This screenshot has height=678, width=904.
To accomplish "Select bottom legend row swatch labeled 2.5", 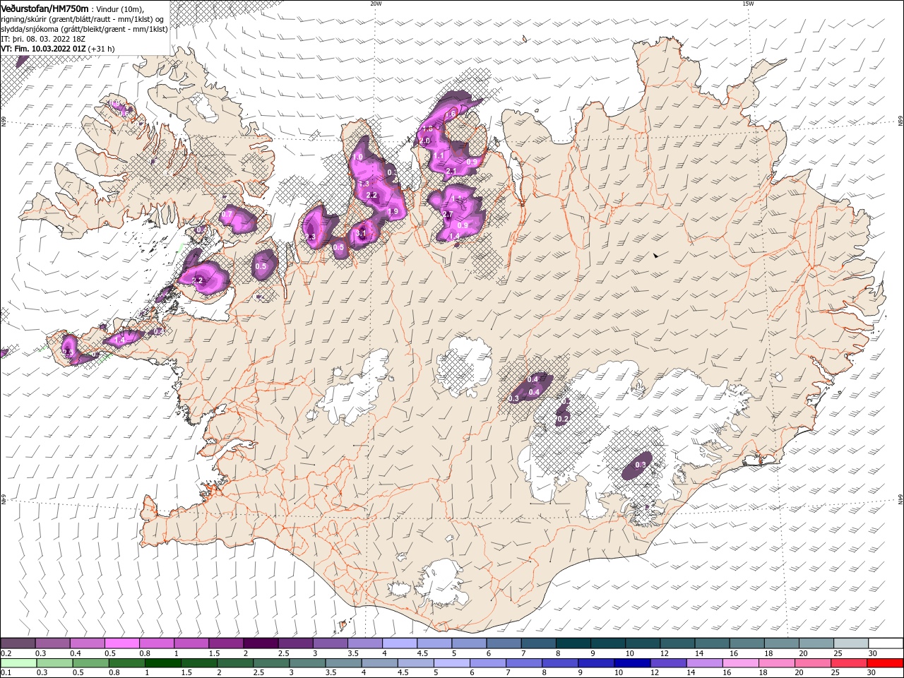I will [x=271, y=663].
